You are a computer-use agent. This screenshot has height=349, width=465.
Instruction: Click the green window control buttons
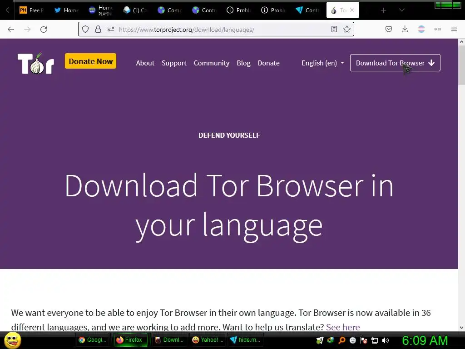tap(448, 5)
